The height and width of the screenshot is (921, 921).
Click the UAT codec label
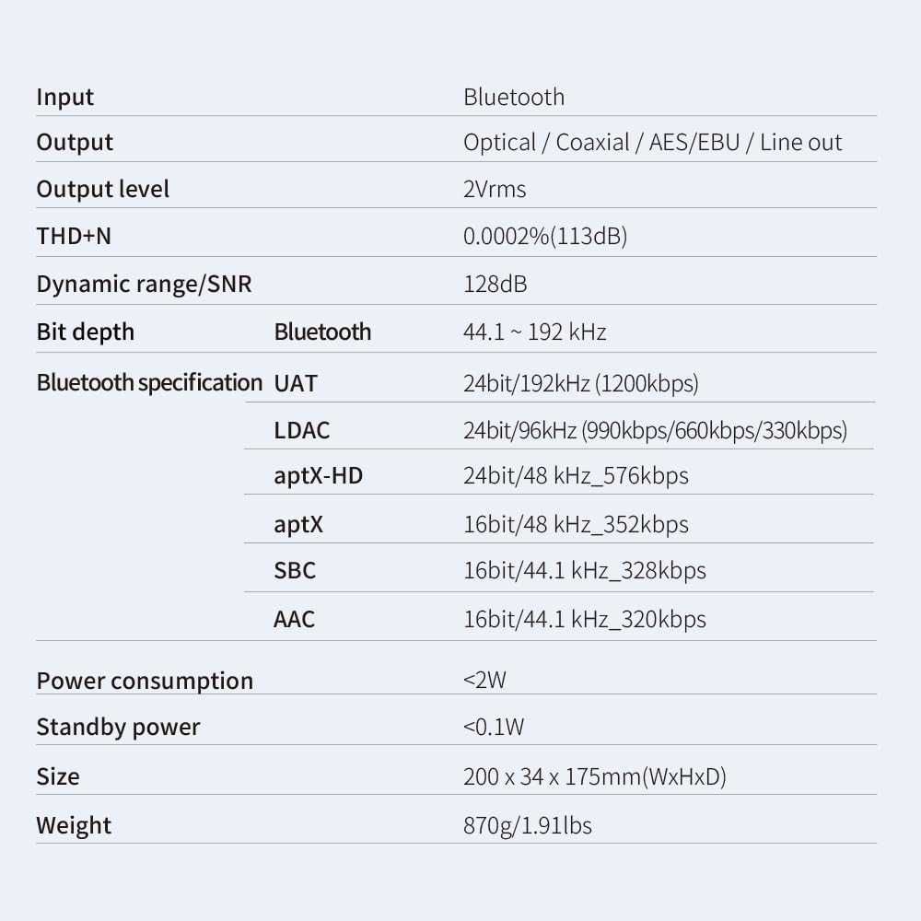click(296, 383)
